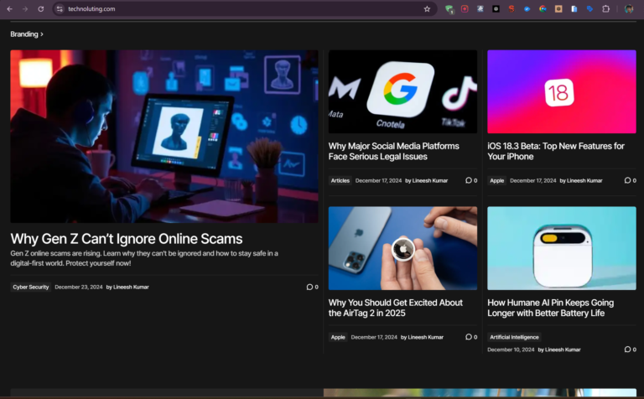The width and height of the screenshot is (644, 399).
Task: Select the Articles category tag
Action: pos(340,180)
